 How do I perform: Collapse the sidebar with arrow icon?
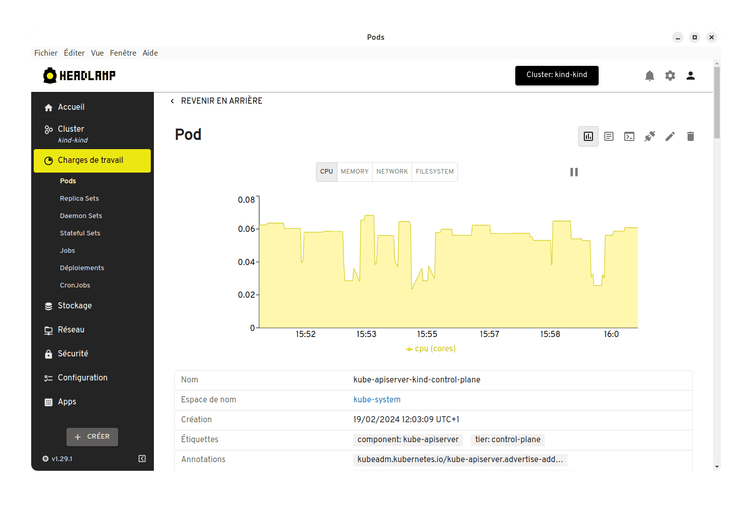[x=142, y=459]
